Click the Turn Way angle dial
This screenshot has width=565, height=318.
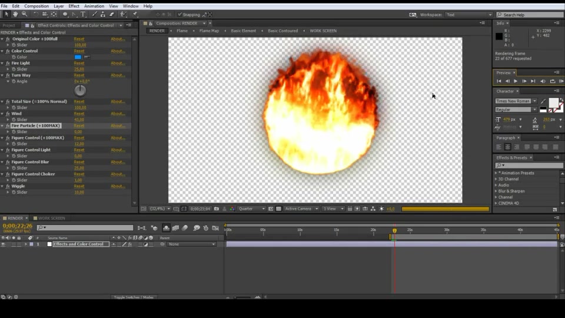pos(80,91)
